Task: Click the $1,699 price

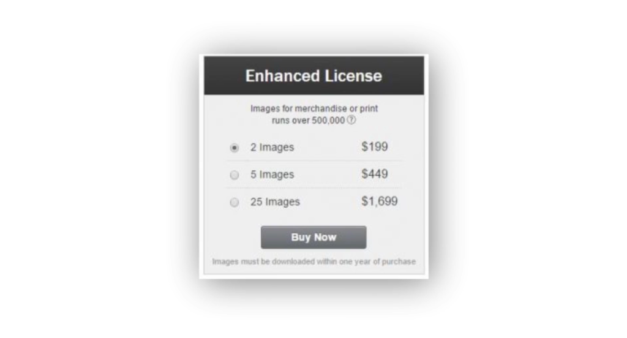Action: [380, 201]
